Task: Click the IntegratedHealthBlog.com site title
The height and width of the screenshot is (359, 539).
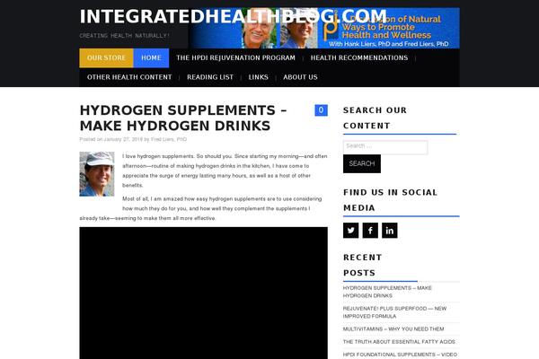Action: tap(233, 16)
